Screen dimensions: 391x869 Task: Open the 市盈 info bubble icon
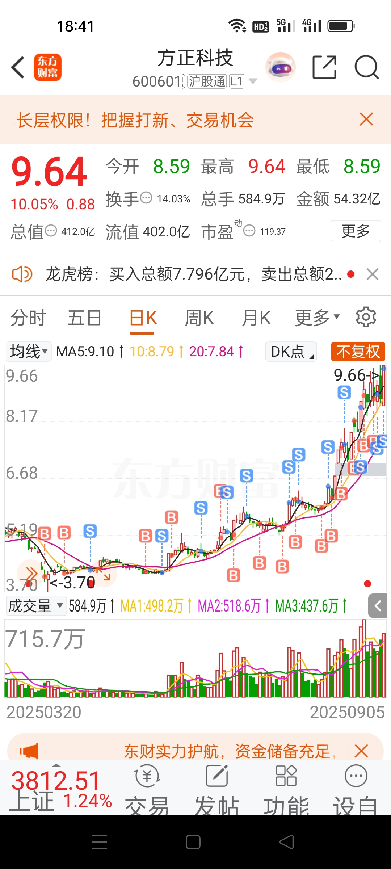pos(249,230)
